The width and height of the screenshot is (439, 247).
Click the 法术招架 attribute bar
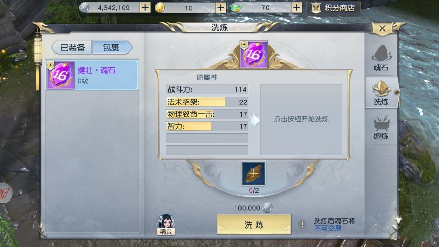click(x=207, y=102)
